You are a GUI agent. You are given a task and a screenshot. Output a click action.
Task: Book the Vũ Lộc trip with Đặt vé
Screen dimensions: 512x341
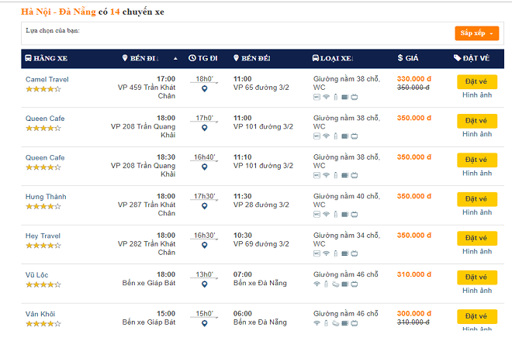[476, 277]
